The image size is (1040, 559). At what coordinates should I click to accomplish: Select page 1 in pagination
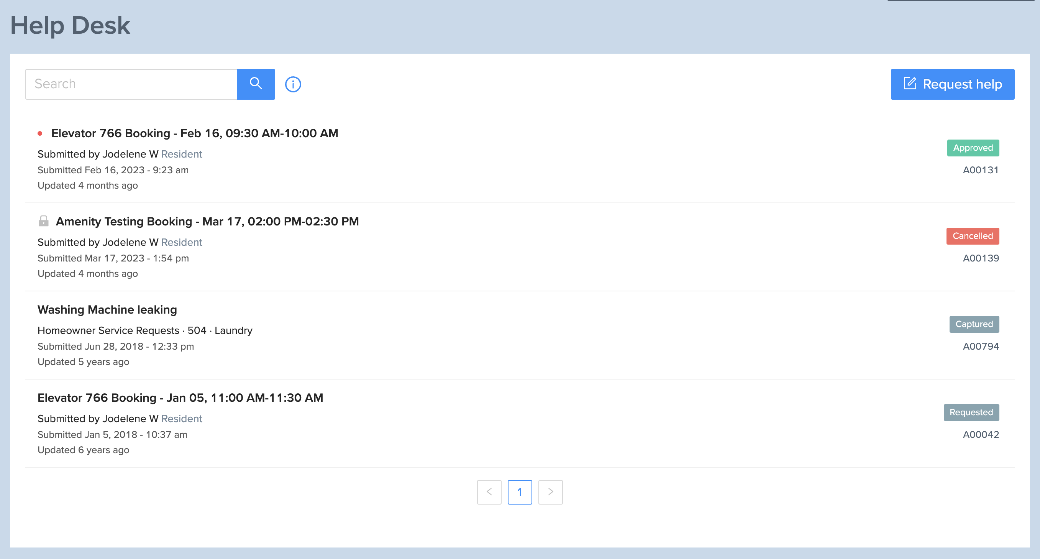pyautogui.click(x=520, y=492)
